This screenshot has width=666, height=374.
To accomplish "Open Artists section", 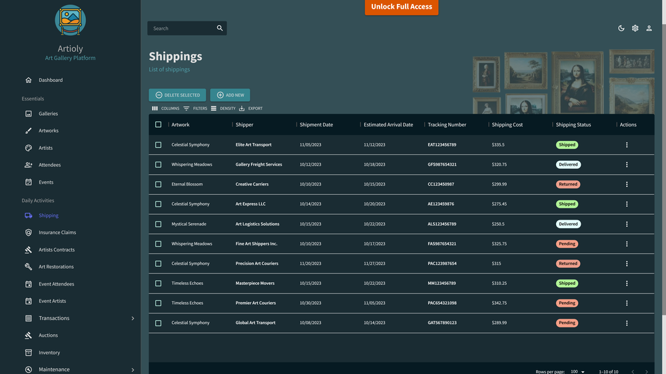I will pos(45,148).
